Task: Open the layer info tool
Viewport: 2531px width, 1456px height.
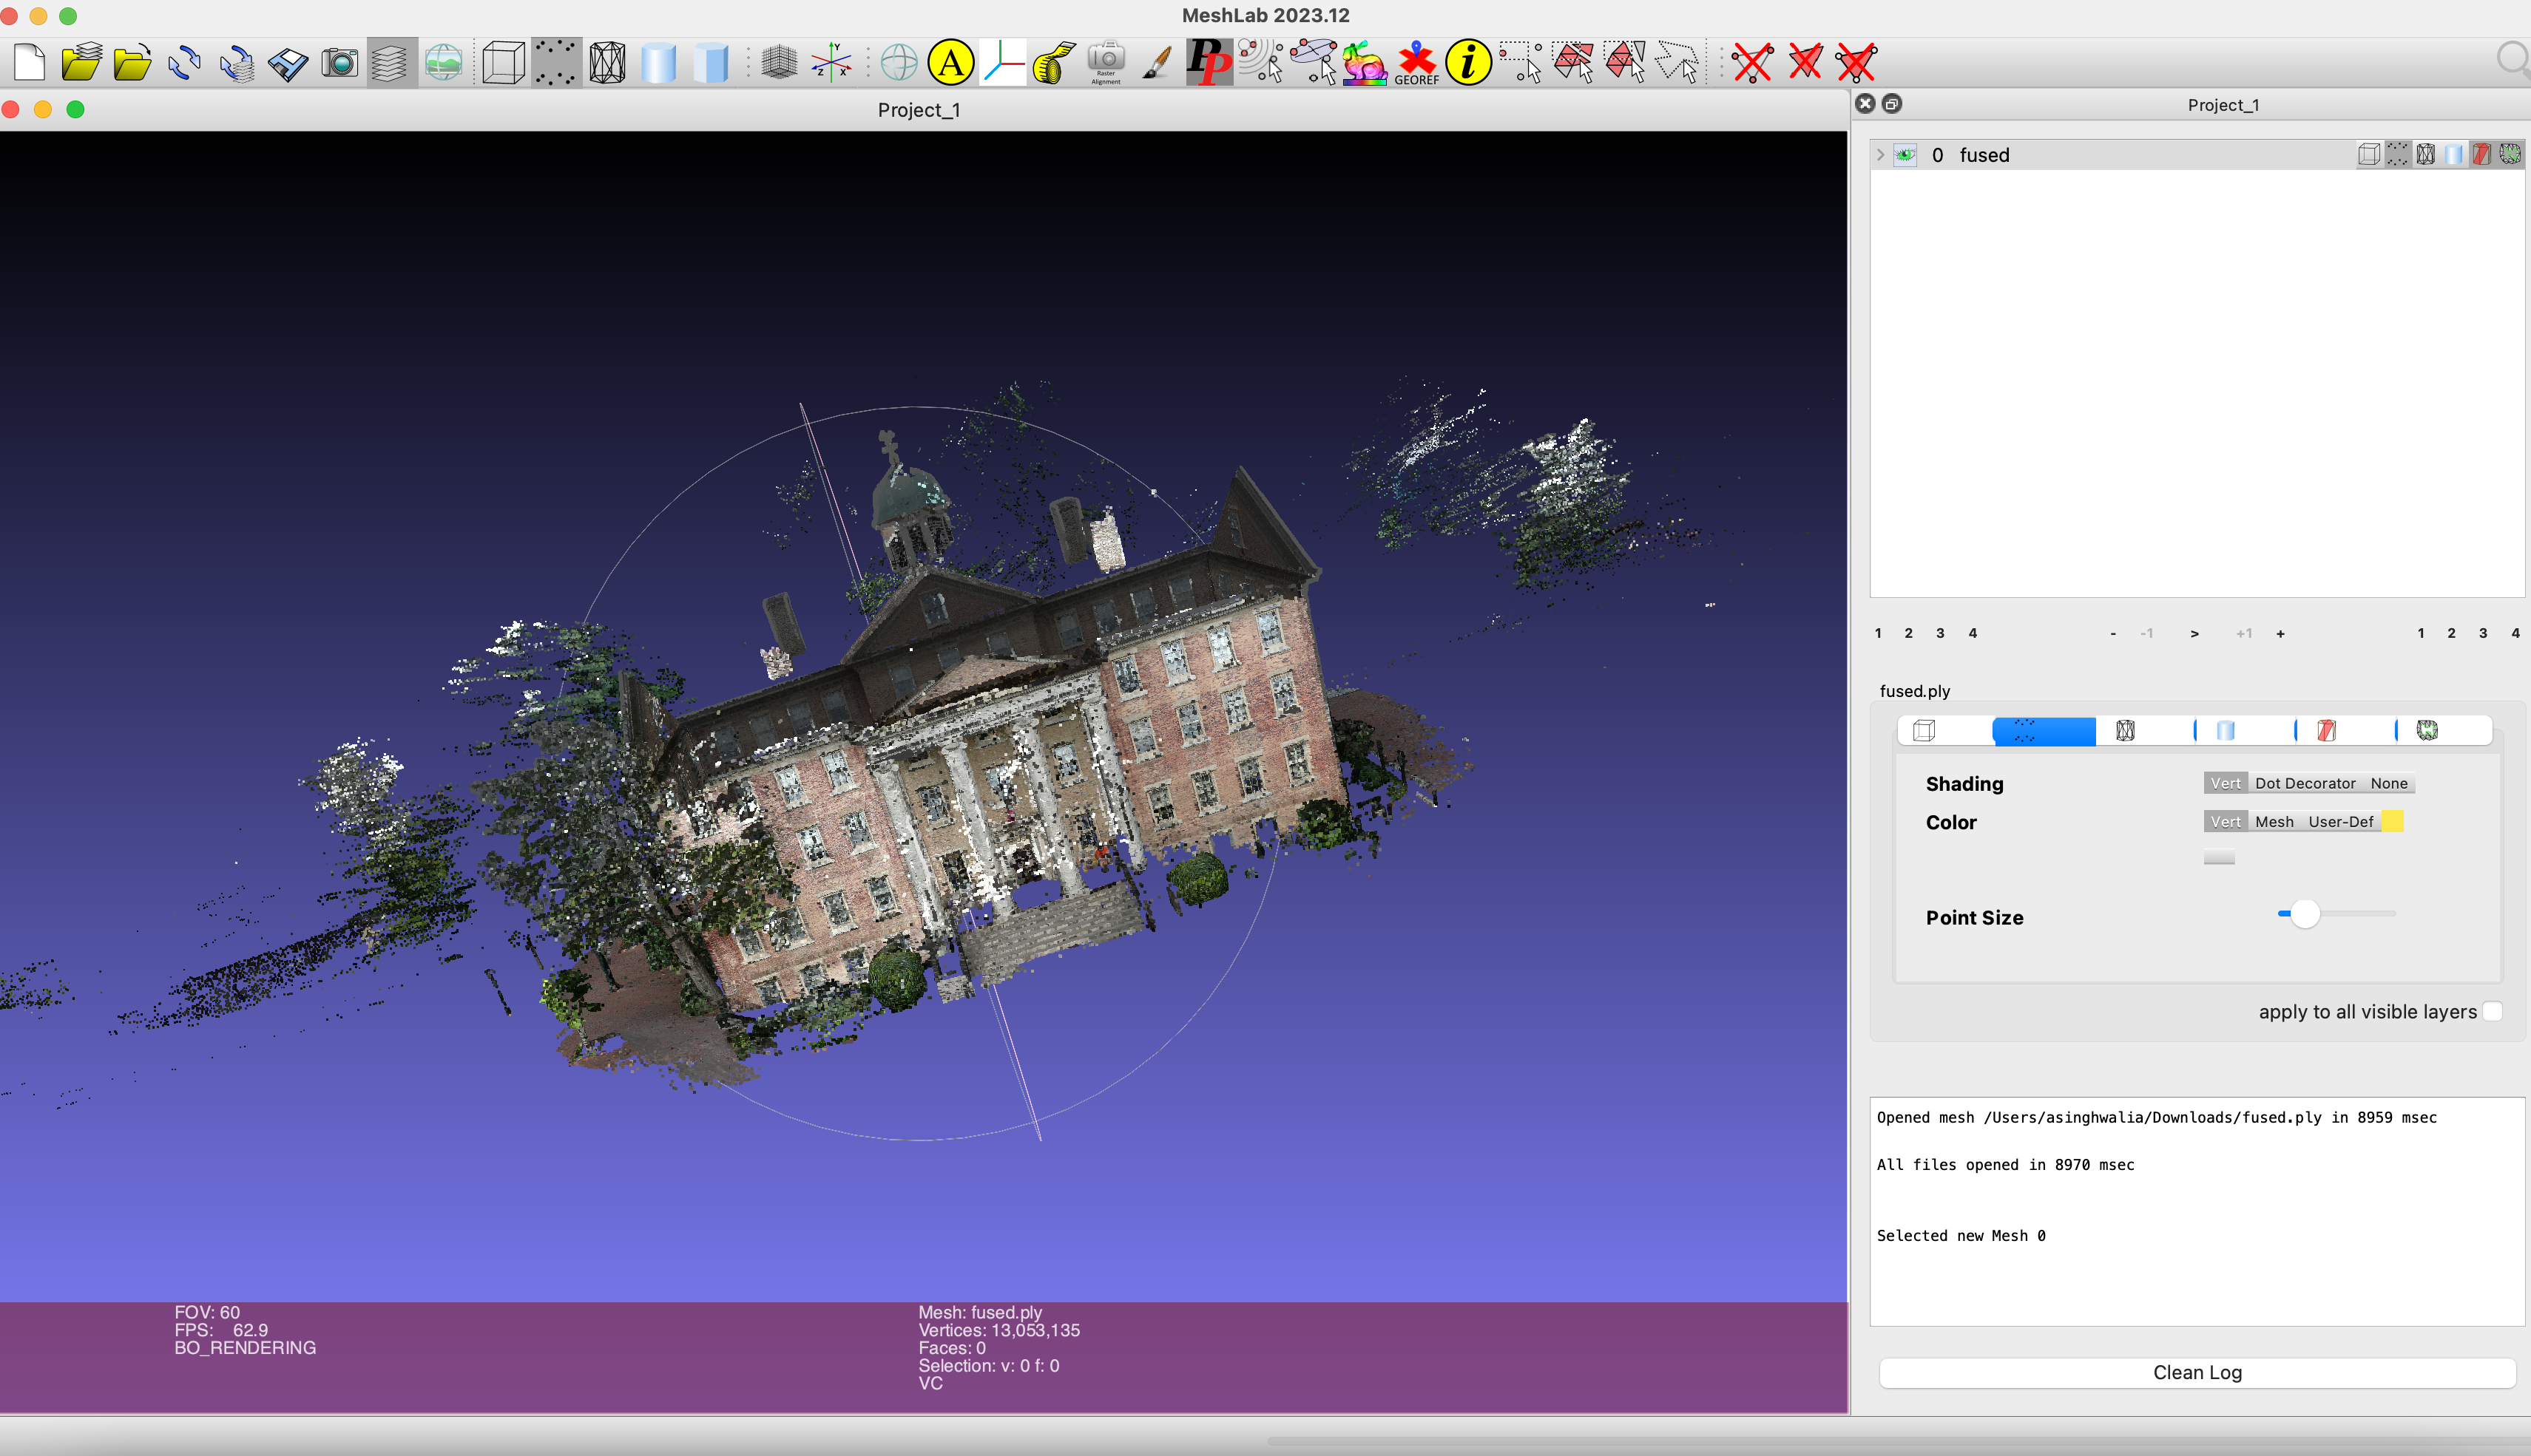Action: click(1469, 62)
